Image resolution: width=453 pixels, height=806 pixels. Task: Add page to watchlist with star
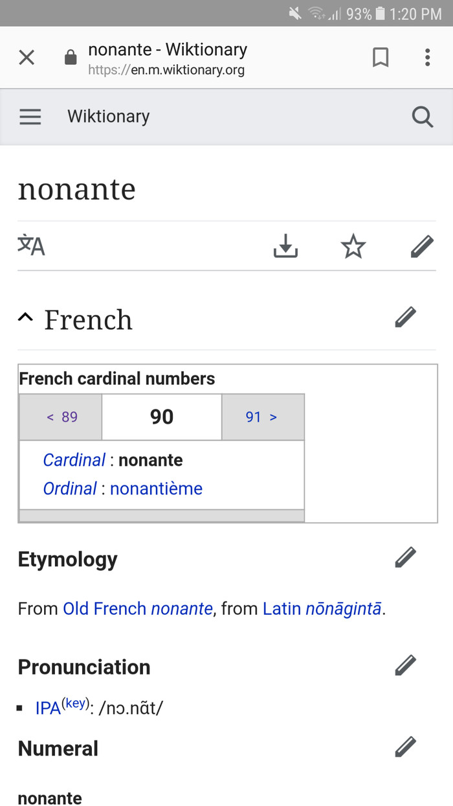[x=353, y=246]
